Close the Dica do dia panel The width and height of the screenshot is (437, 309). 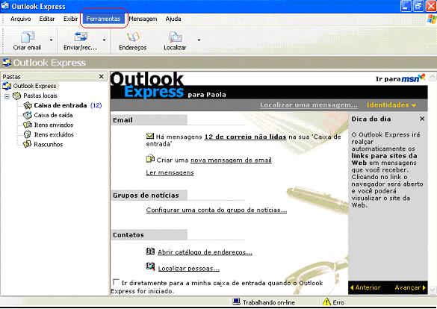point(422,119)
